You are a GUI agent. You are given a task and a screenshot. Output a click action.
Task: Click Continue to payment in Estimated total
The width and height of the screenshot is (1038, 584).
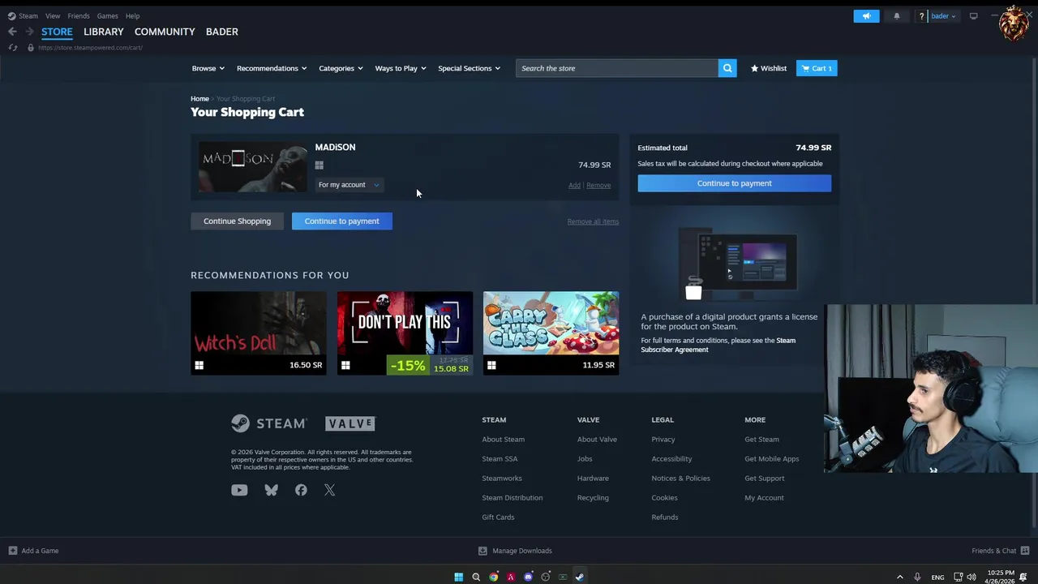[734, 183]
